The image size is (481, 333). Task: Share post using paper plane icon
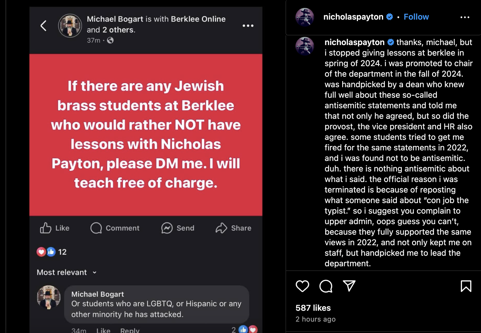[x=349, y=286]
